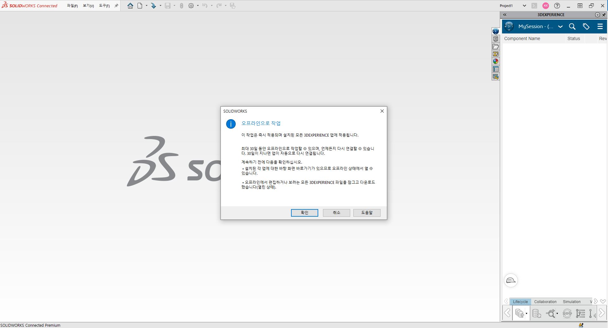Open the Custom Properties list tab
608x328 pixels.
click(496, 69)
